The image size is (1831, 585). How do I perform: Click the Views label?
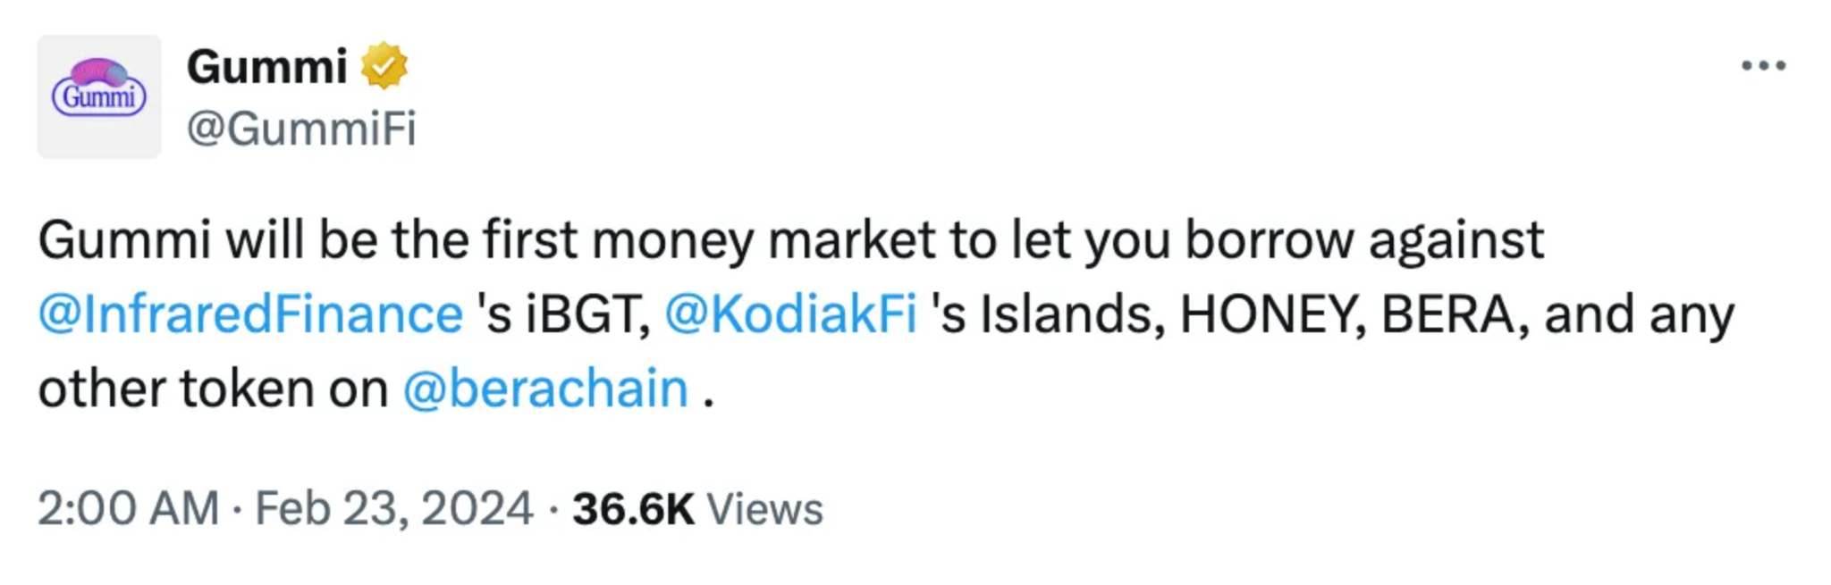(x=764, y=509)
